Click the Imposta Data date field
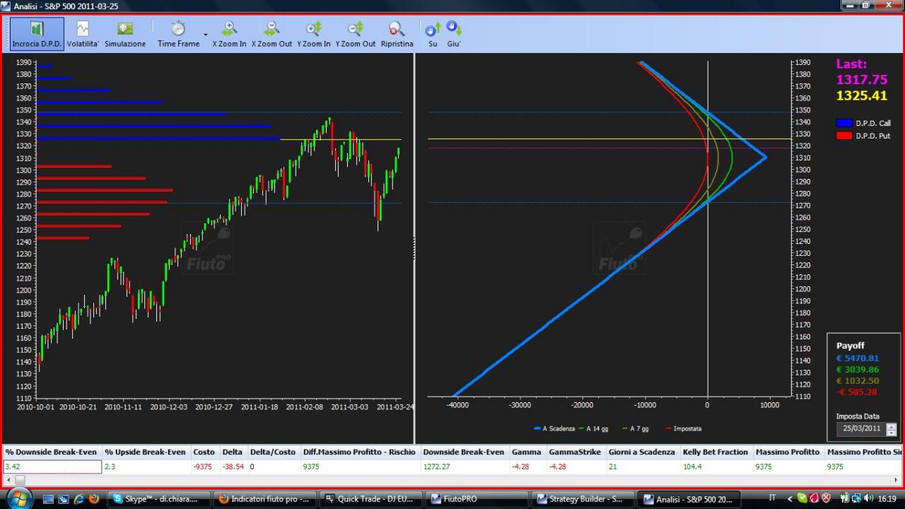 pyautogui.click(x=860, y=428)
